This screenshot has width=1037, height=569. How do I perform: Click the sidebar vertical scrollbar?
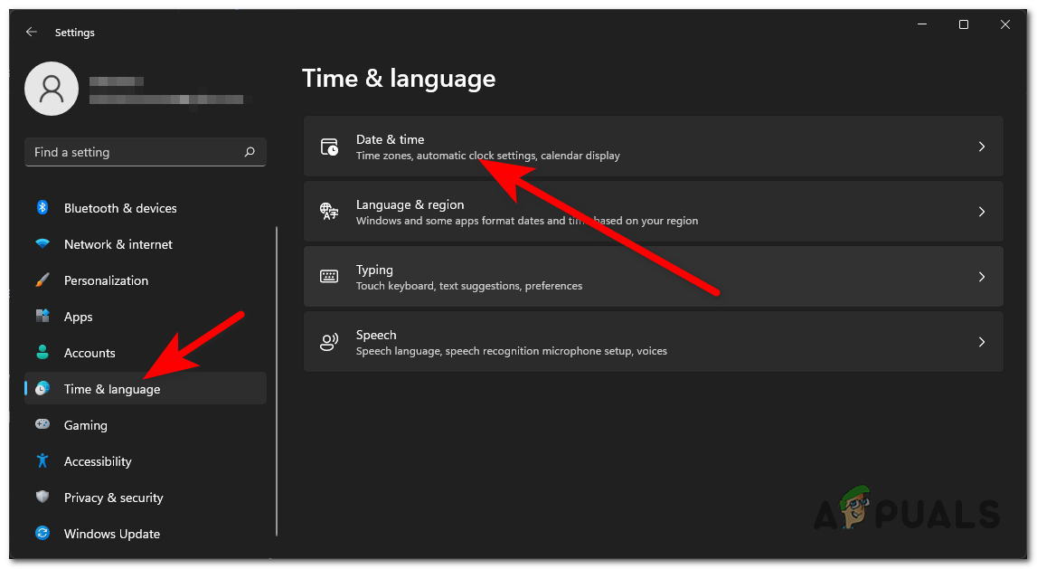point(277,381)
